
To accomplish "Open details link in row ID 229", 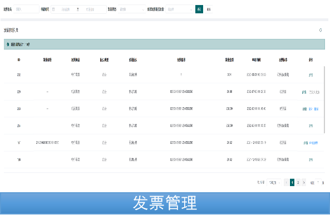I will pyautogui.click(x=304, y=92).
